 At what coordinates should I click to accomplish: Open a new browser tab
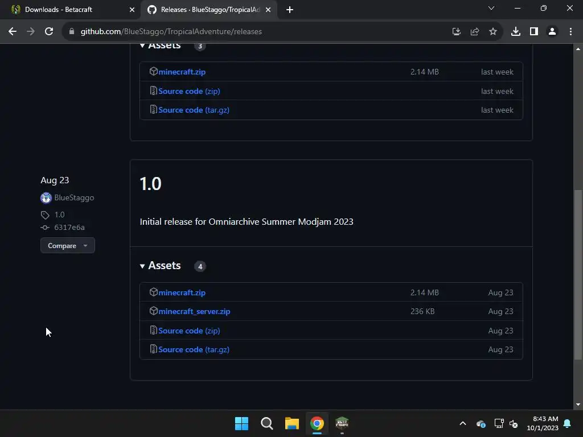coord(290,10)
